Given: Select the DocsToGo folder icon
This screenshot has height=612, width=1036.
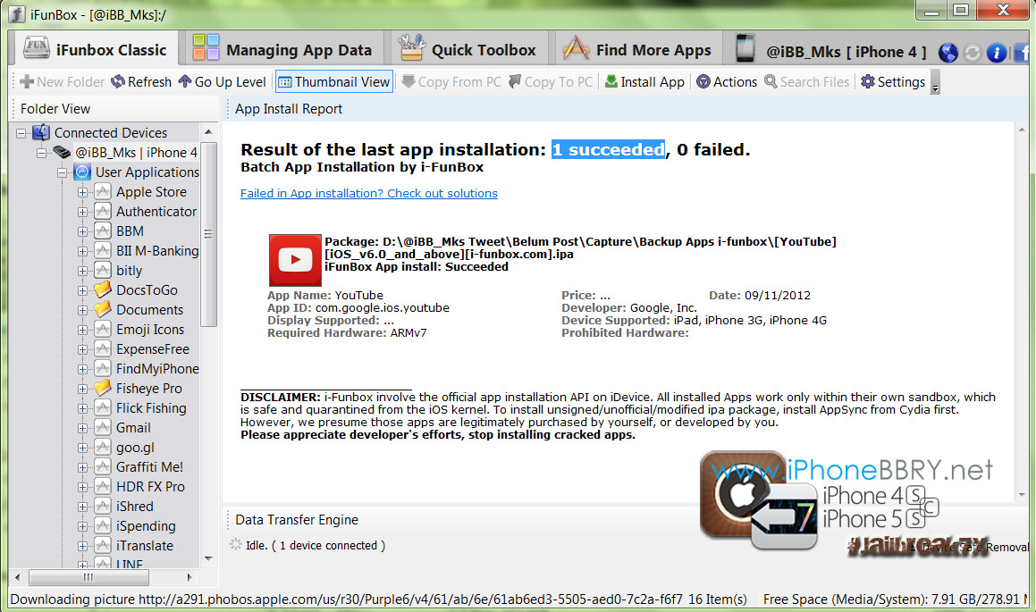Looking at the screenshot, I should [103, 289].
